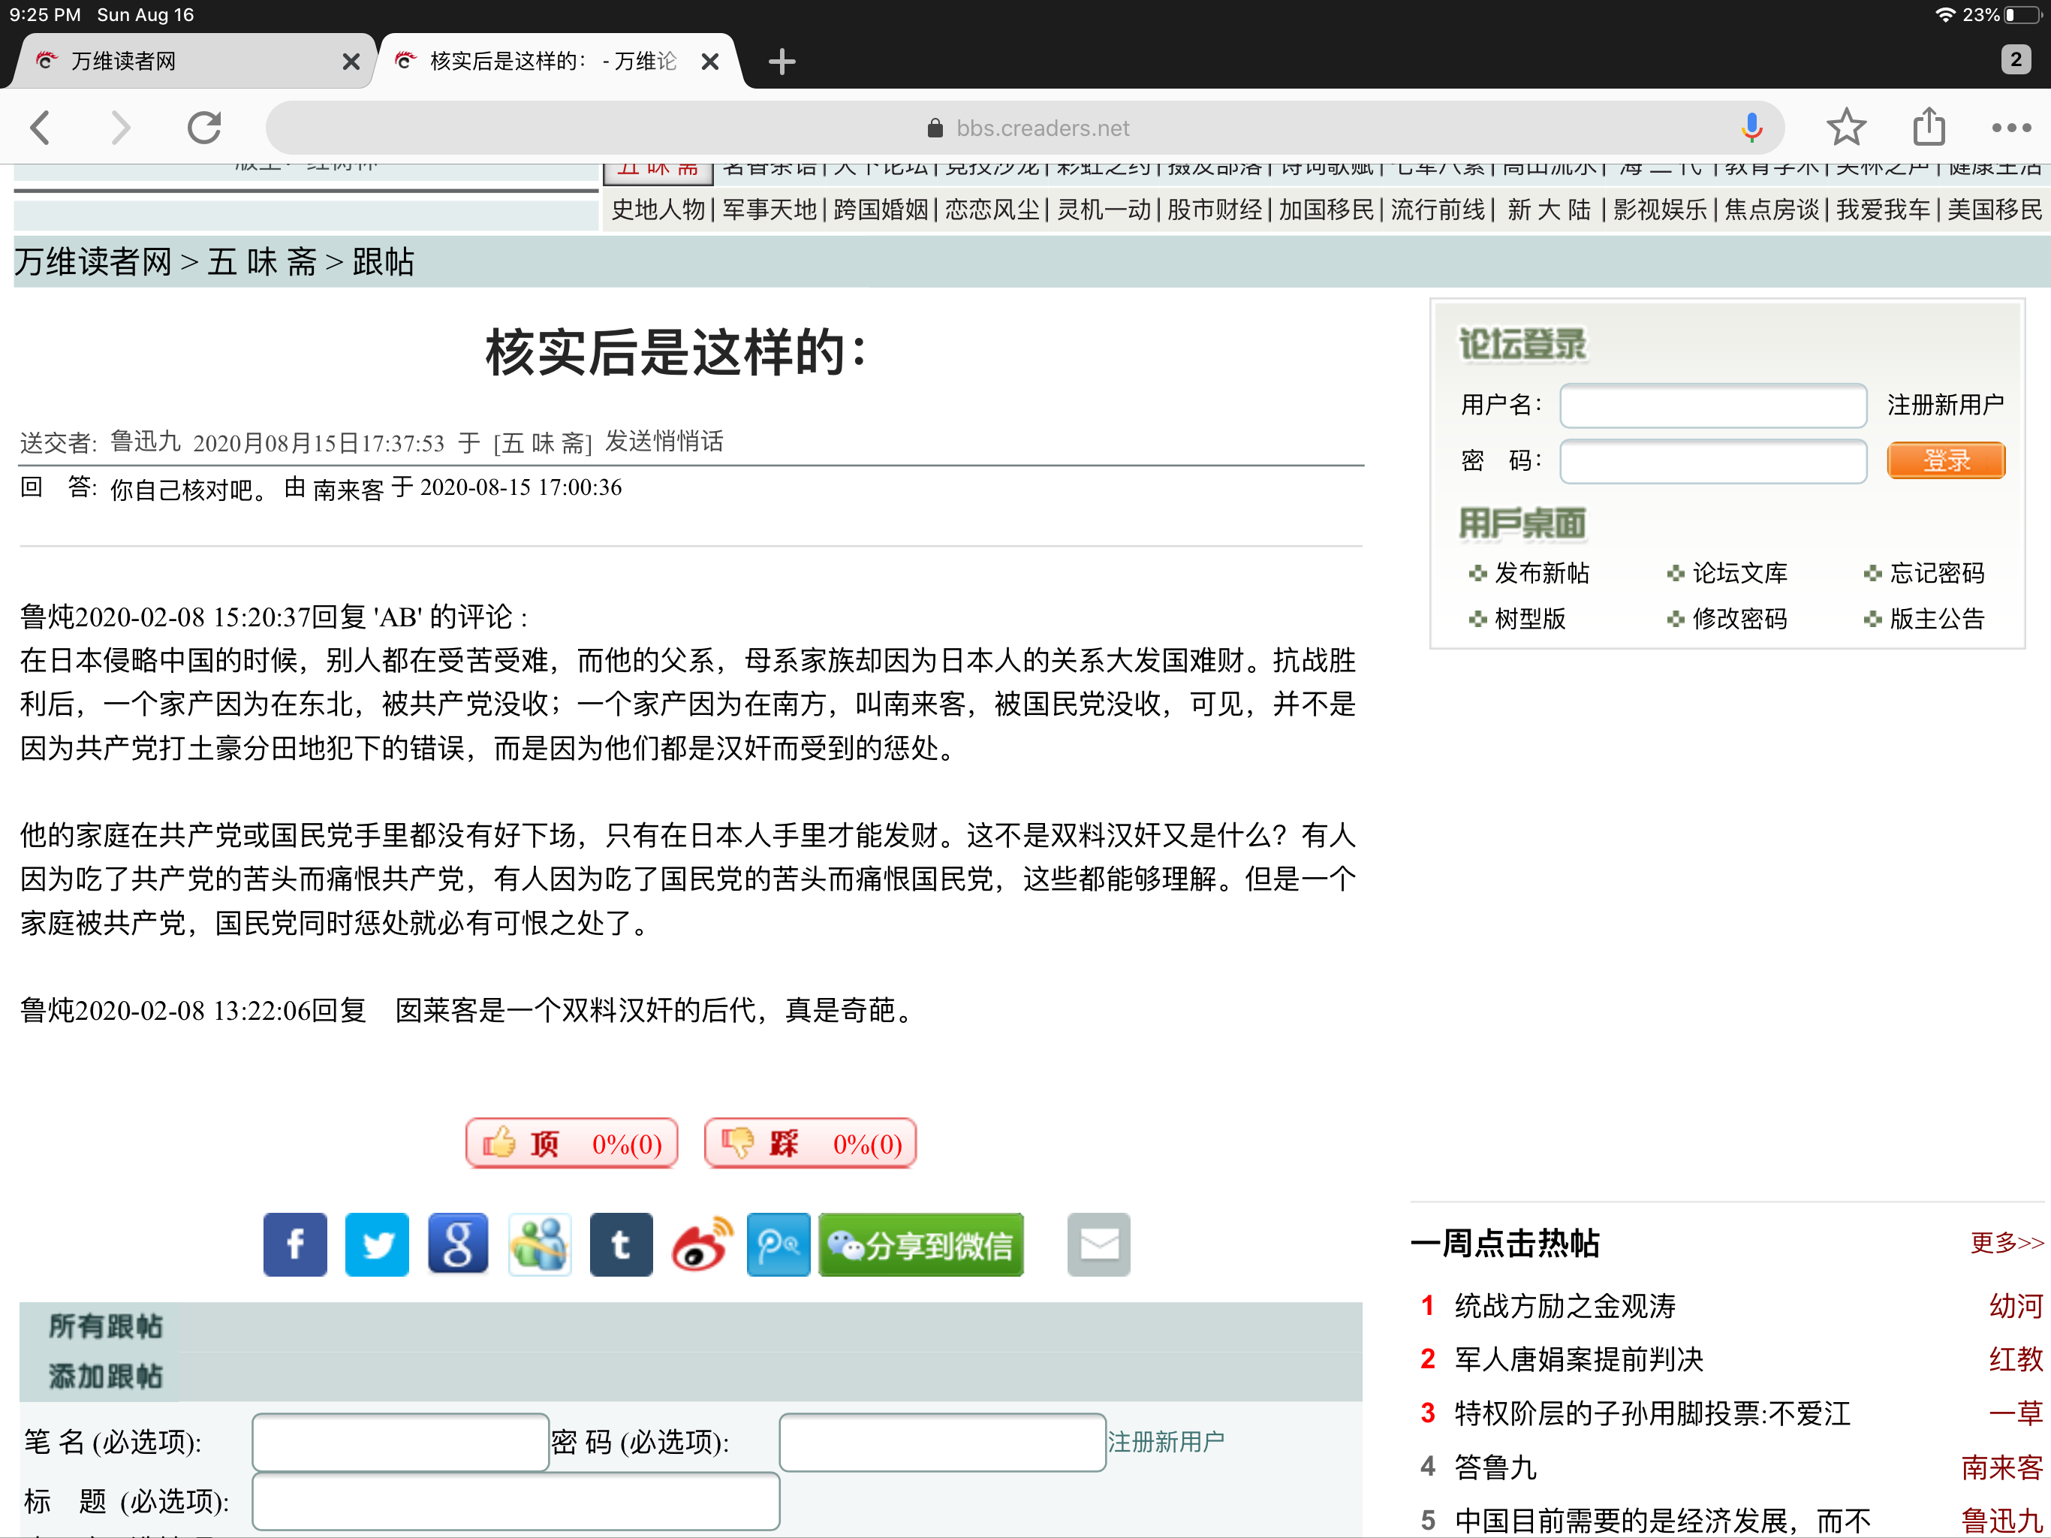This screenshot has width=2051, height=1538.
Task: Open 更多>> link for hot posts
Action: point(2005,1242)
